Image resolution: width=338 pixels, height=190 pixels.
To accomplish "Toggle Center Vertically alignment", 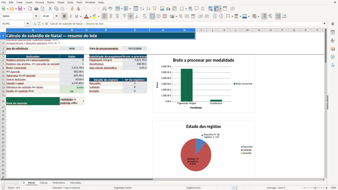I will tap(131, 16).
